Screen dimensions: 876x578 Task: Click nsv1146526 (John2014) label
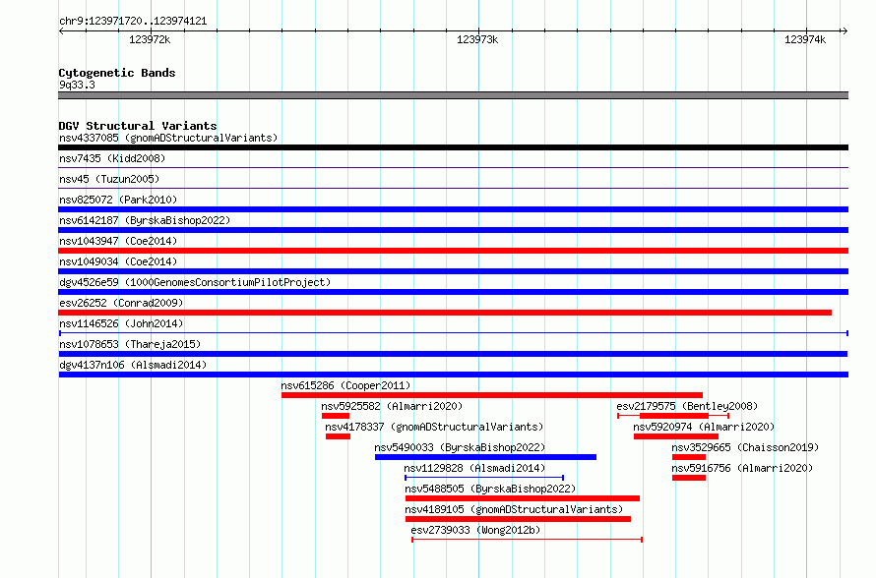[x=121, y=323]
